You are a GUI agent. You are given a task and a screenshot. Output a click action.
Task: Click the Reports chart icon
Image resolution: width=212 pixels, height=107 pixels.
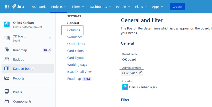pyautogui.click(x=7, y=78)
